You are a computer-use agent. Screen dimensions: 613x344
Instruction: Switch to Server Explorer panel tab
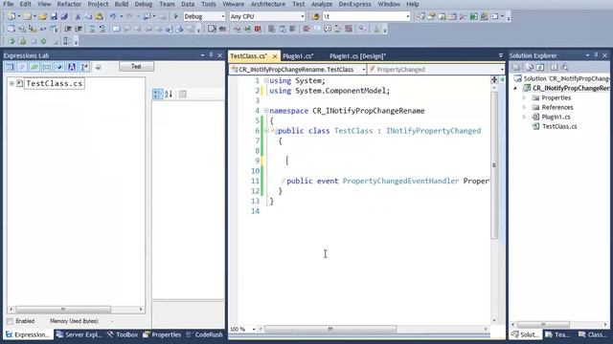[x=79, y=334]
